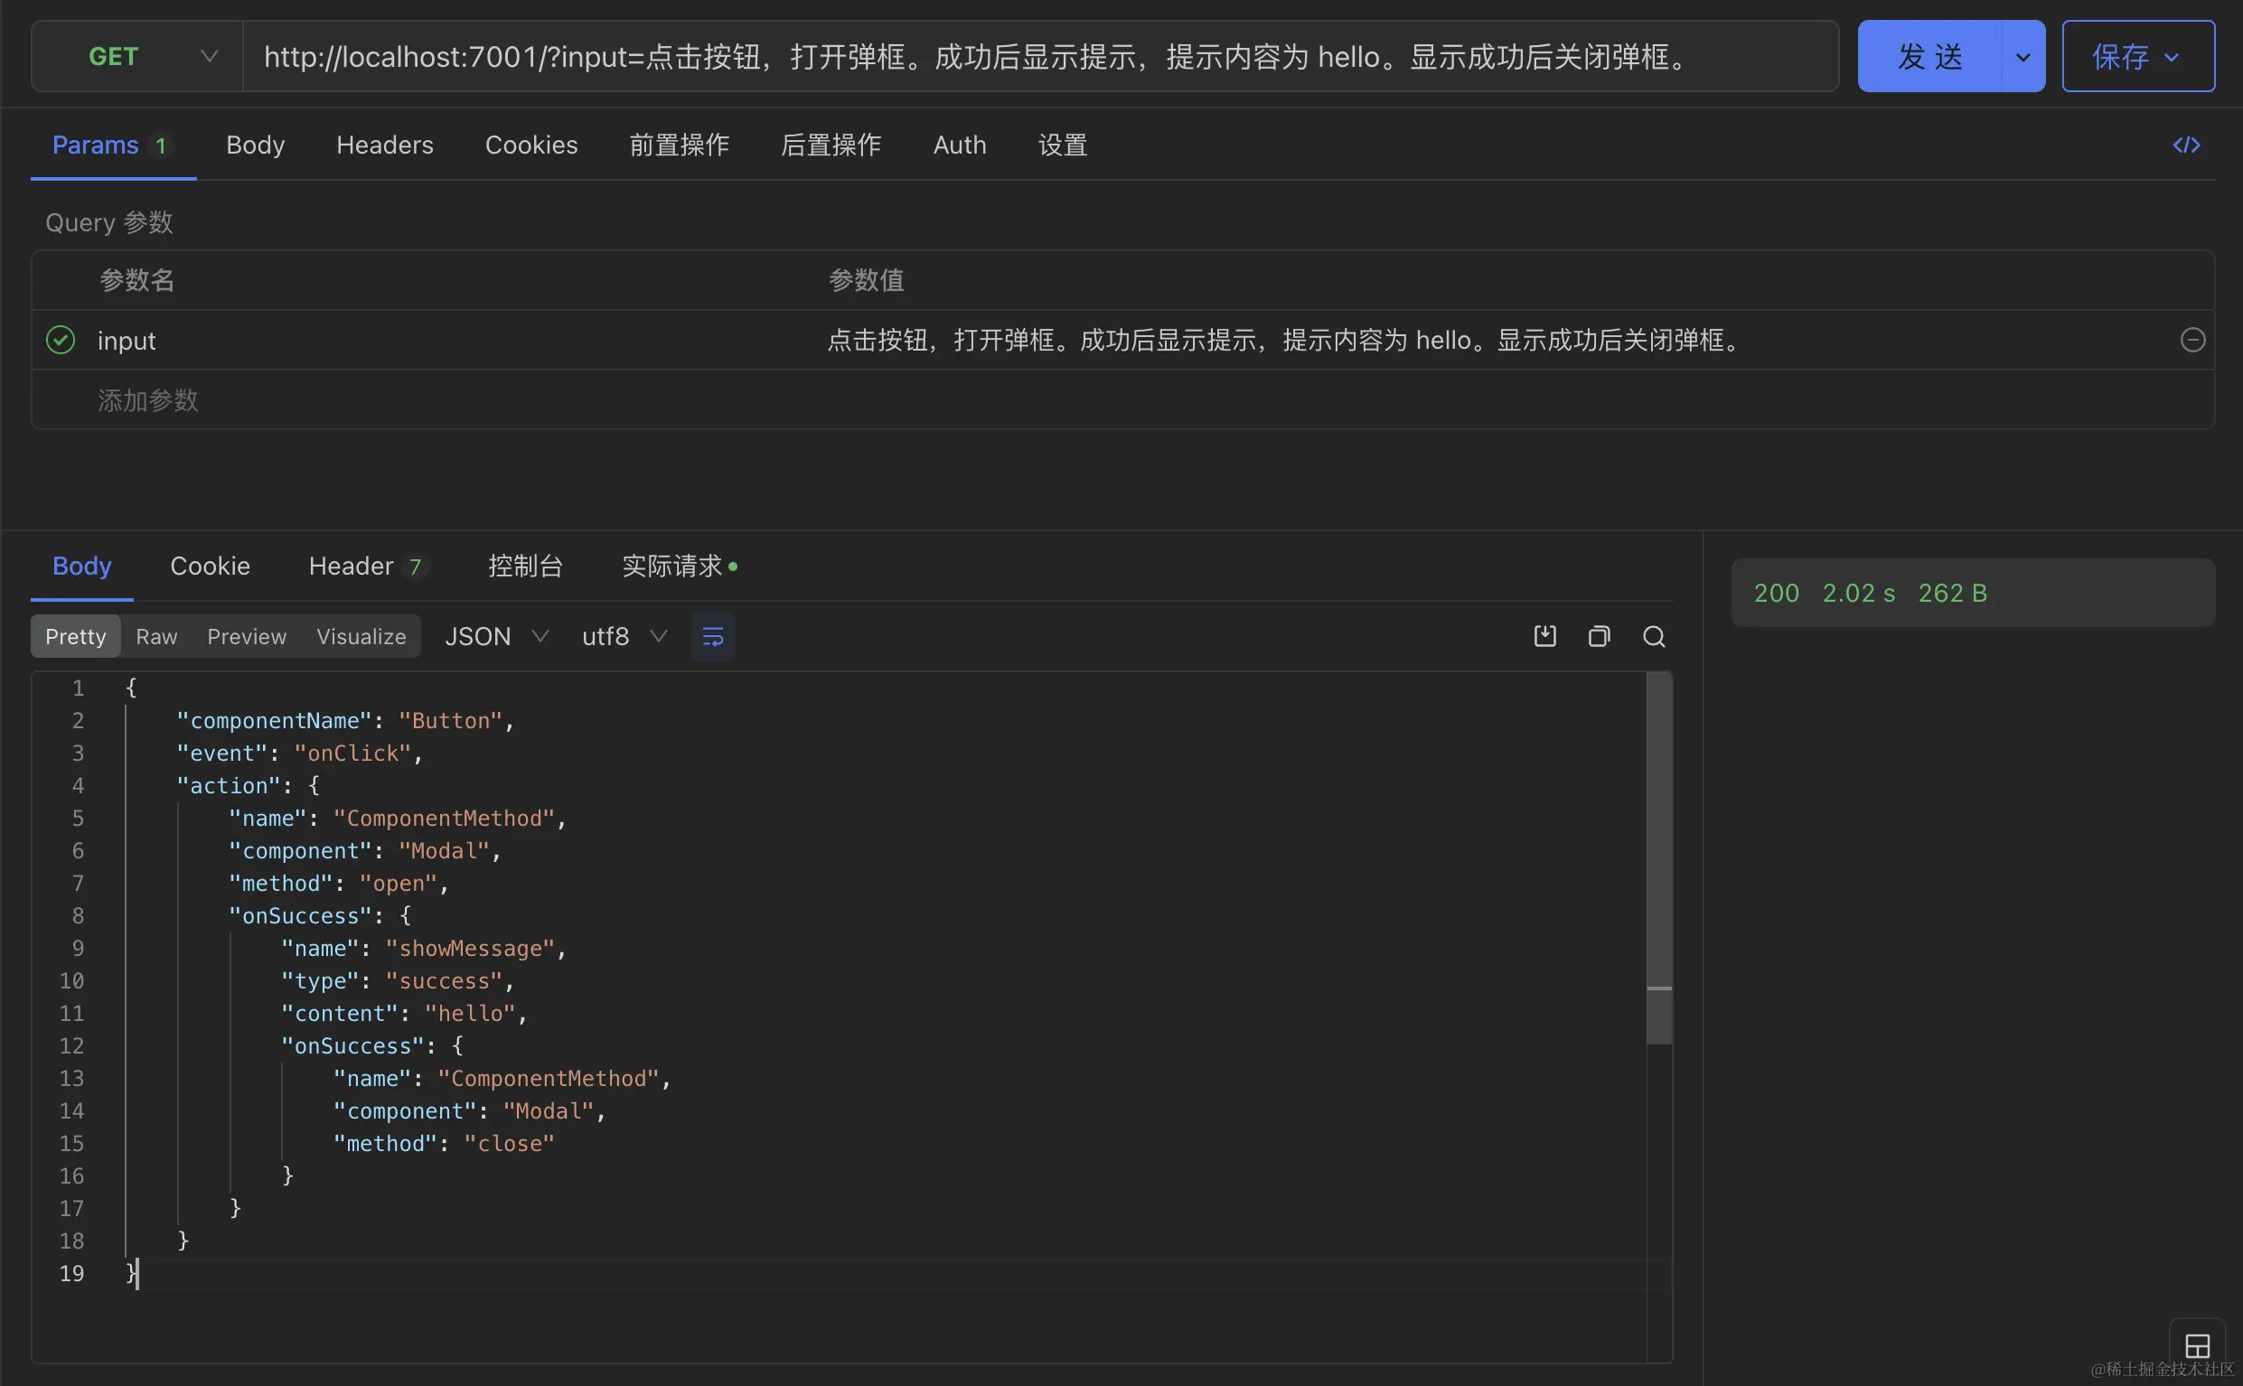Click the word wrap toggle icon
The height and width of the screenshot is (1386, 2243).
tap(712, 636)
